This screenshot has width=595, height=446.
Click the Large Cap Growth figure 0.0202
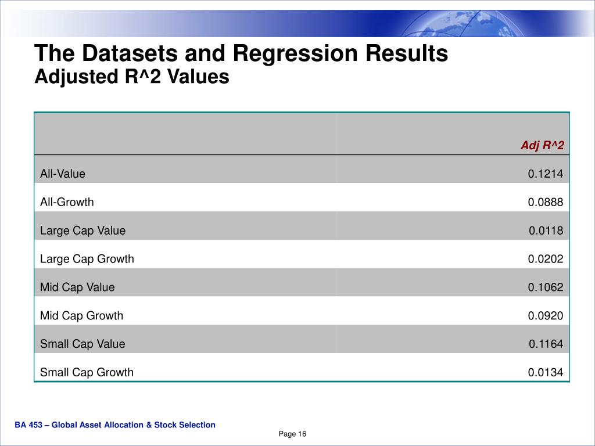[x=545, y=258]
